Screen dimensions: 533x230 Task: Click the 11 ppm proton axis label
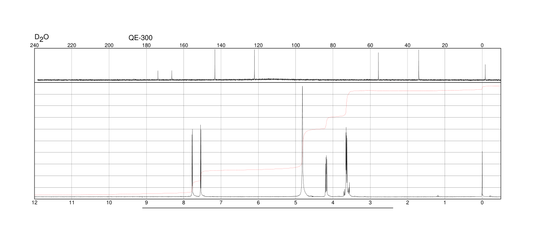point(72,203)
